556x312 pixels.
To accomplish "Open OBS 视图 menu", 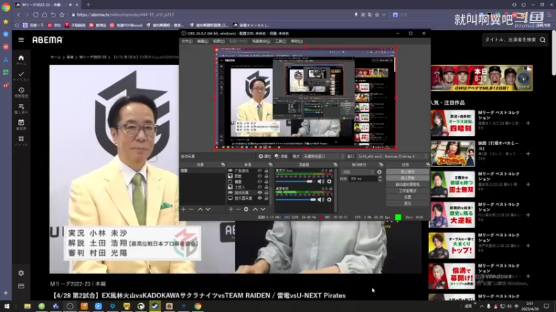I will point(218,42).
